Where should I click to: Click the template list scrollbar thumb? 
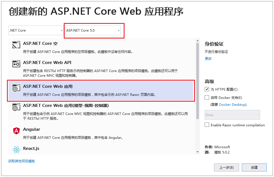coord(198,81)
